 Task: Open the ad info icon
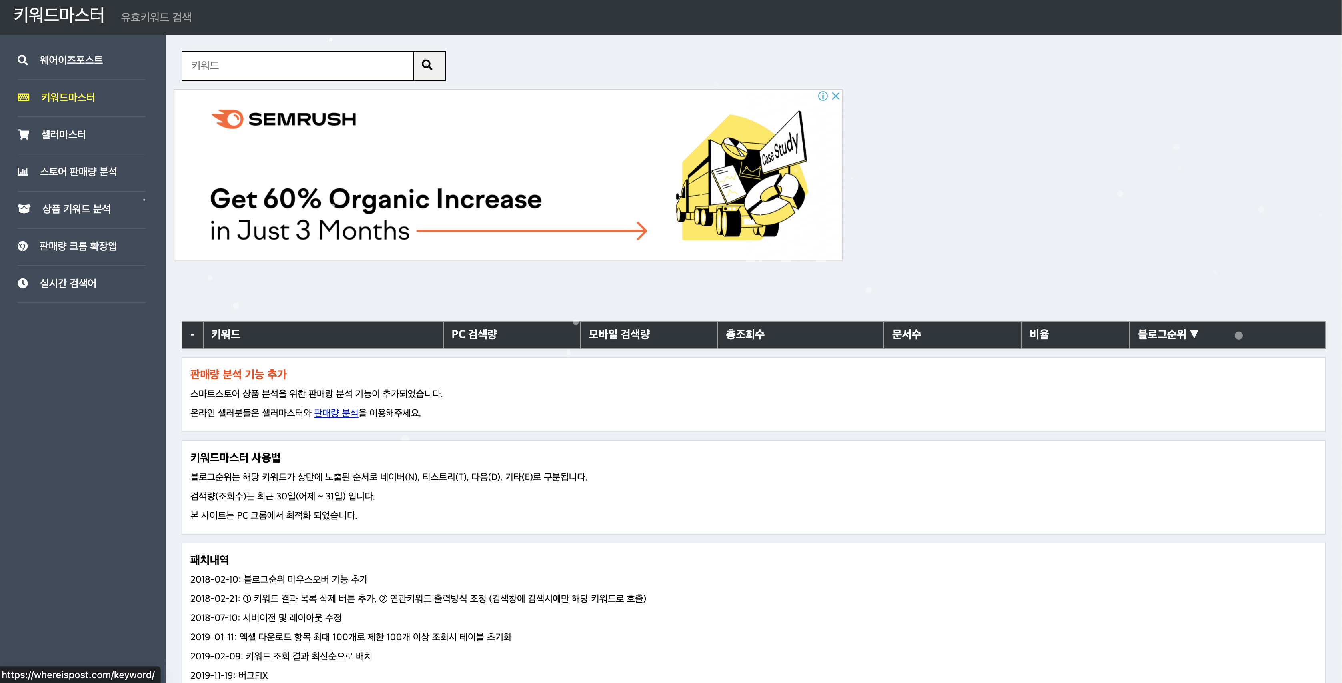[x=823, y=96]
